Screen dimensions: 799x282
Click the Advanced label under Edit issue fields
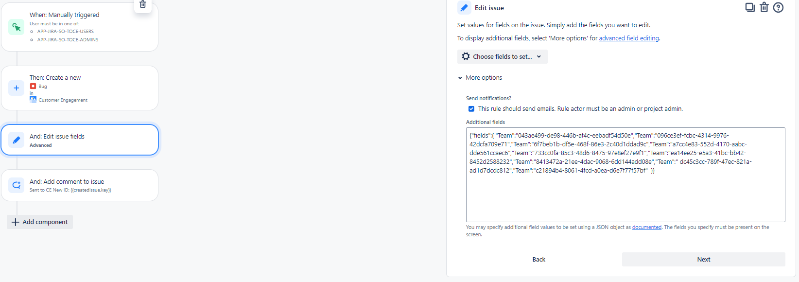point(41,145)
